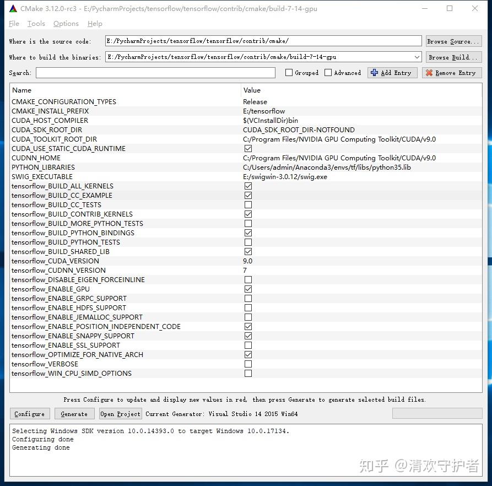Check tensorflow_ENABLE_SSL_SUPPORT box
This screenshot has height=486, width=492.
coord(248,345)
